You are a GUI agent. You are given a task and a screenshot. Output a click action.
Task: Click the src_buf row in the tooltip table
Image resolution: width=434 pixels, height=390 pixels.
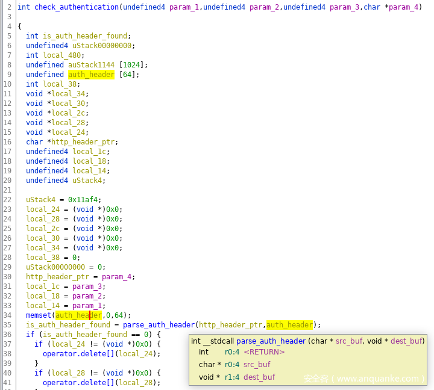tap(257, 365)
